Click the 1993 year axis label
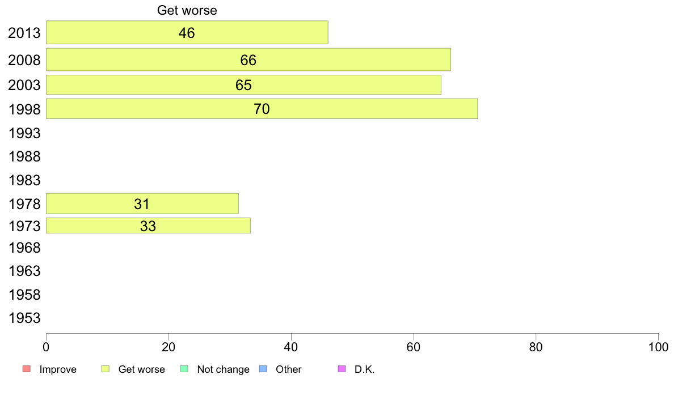The height and width of the screenshot is (417, 674). tap(24, 134)
